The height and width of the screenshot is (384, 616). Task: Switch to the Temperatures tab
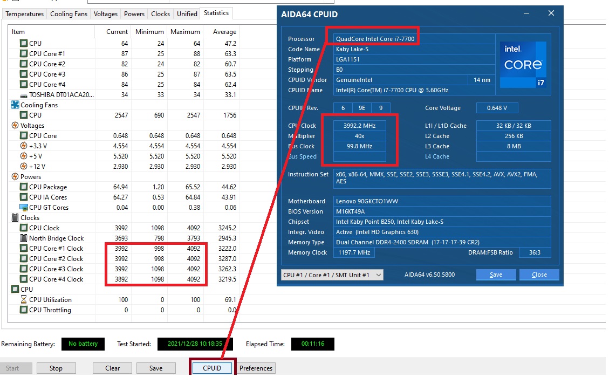pos(25,14)
